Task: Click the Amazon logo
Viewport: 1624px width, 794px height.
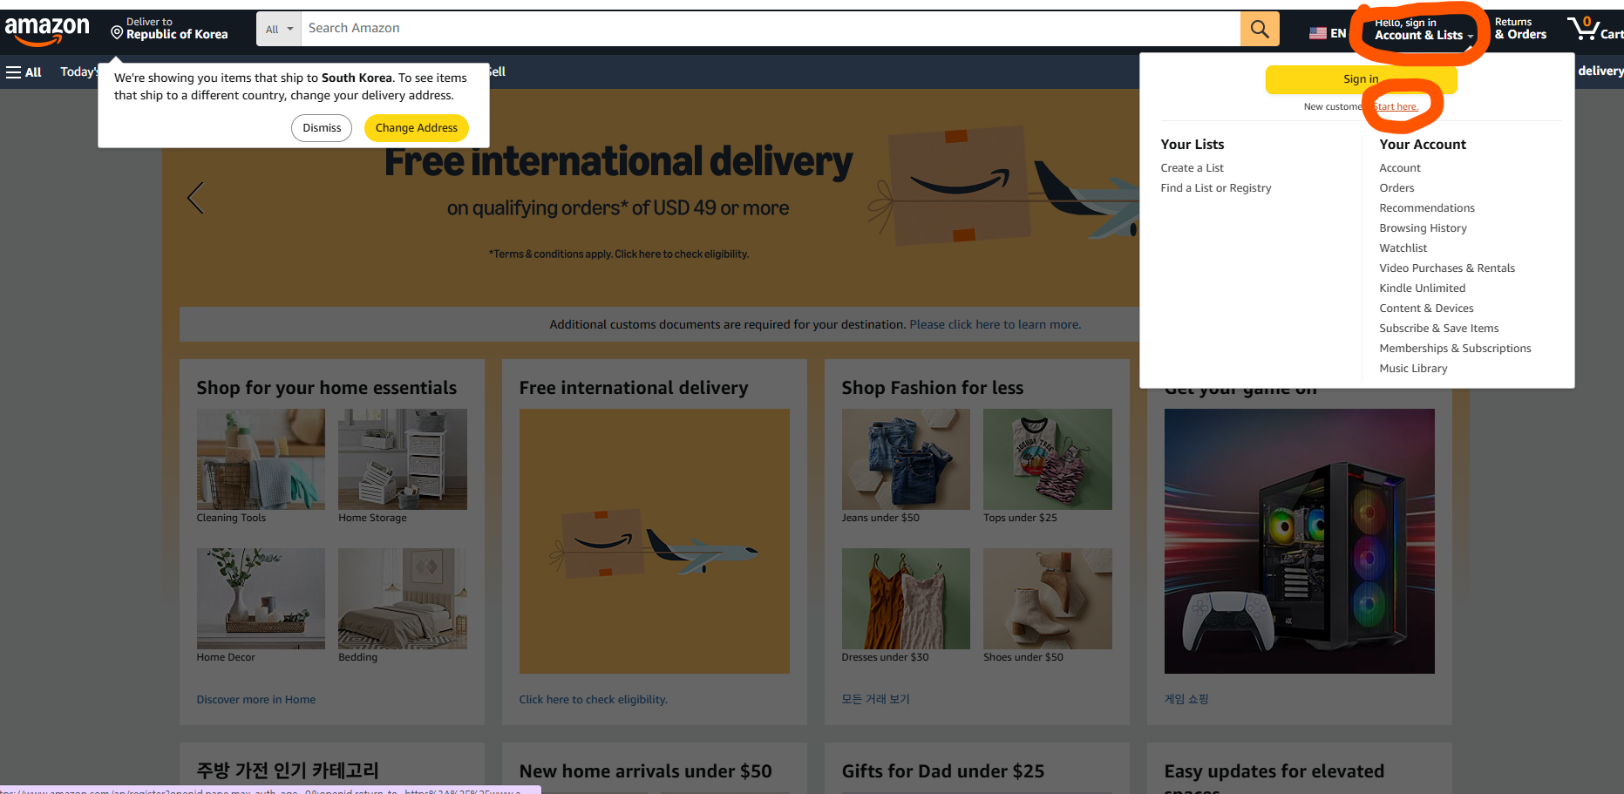Action: pos(47,30)
